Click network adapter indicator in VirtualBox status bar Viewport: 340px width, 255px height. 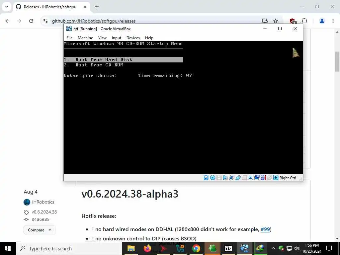click(231, 178)
